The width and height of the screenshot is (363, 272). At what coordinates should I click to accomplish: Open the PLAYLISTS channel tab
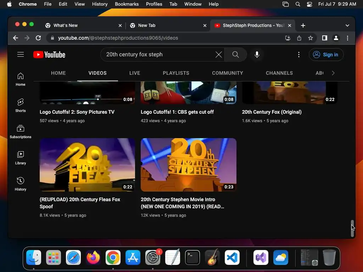tap(176, 73)
